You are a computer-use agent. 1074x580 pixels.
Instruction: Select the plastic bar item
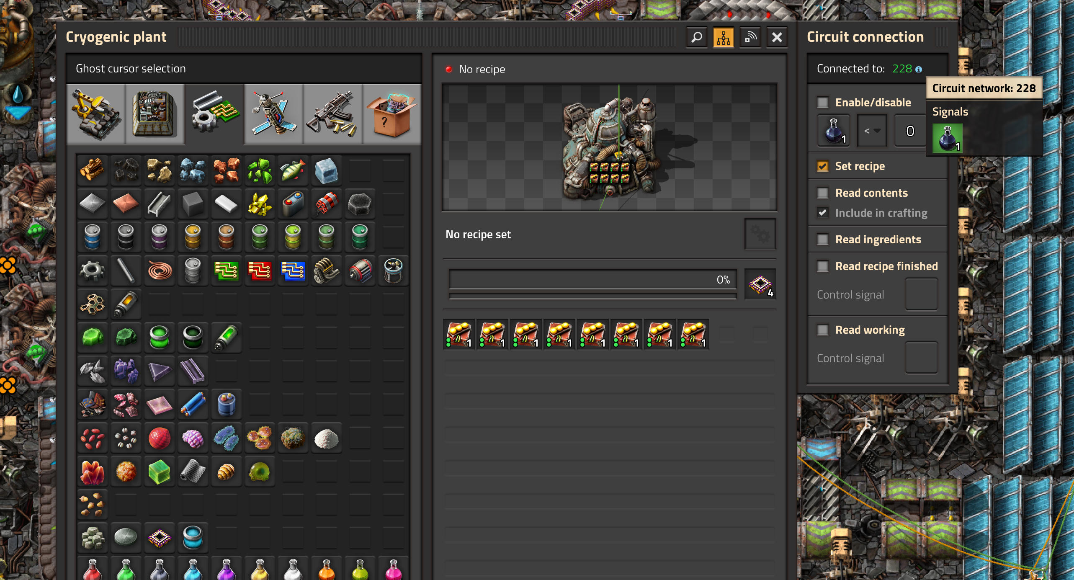point(227,204)
